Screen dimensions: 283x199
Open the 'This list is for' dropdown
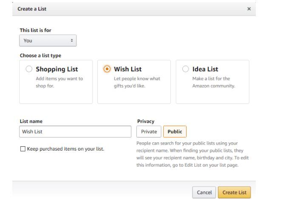(48, 40)
